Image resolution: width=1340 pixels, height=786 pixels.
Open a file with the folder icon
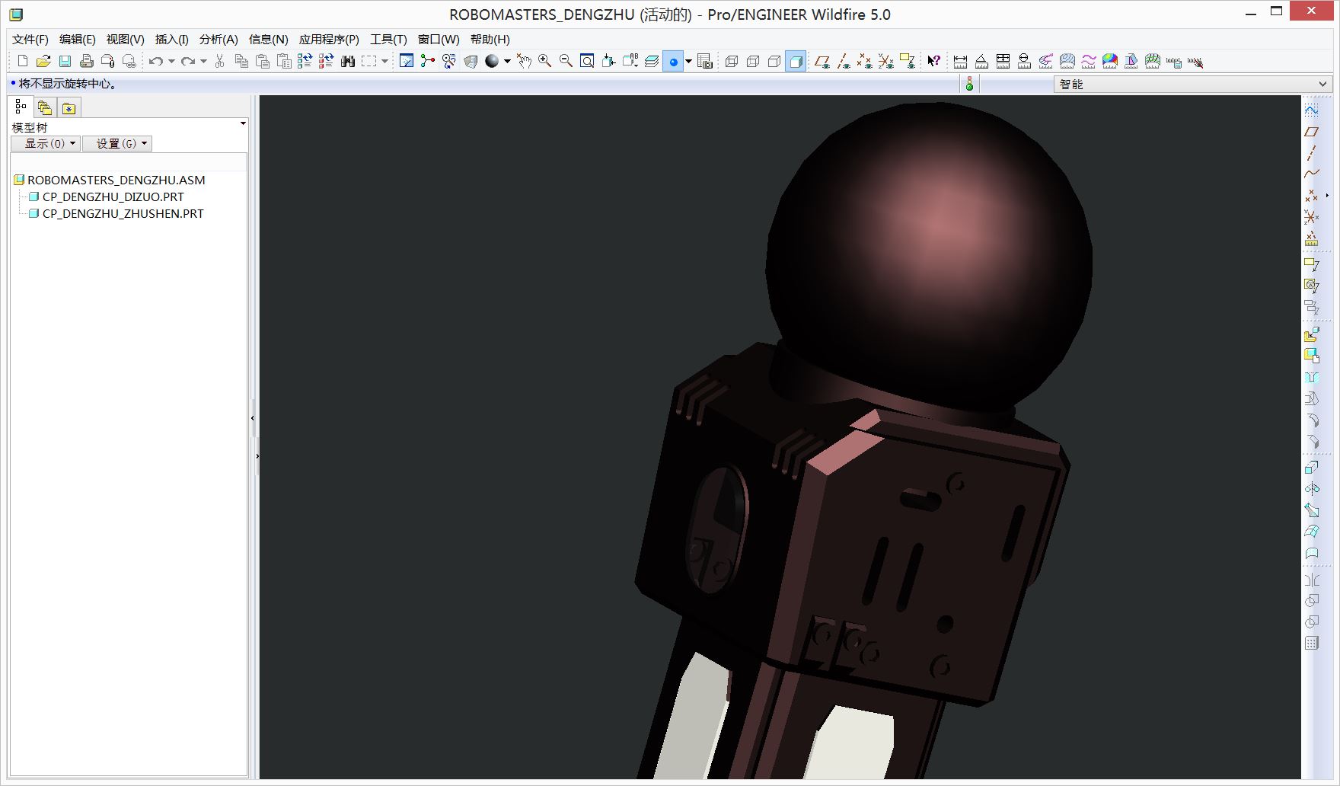(43, 61)
